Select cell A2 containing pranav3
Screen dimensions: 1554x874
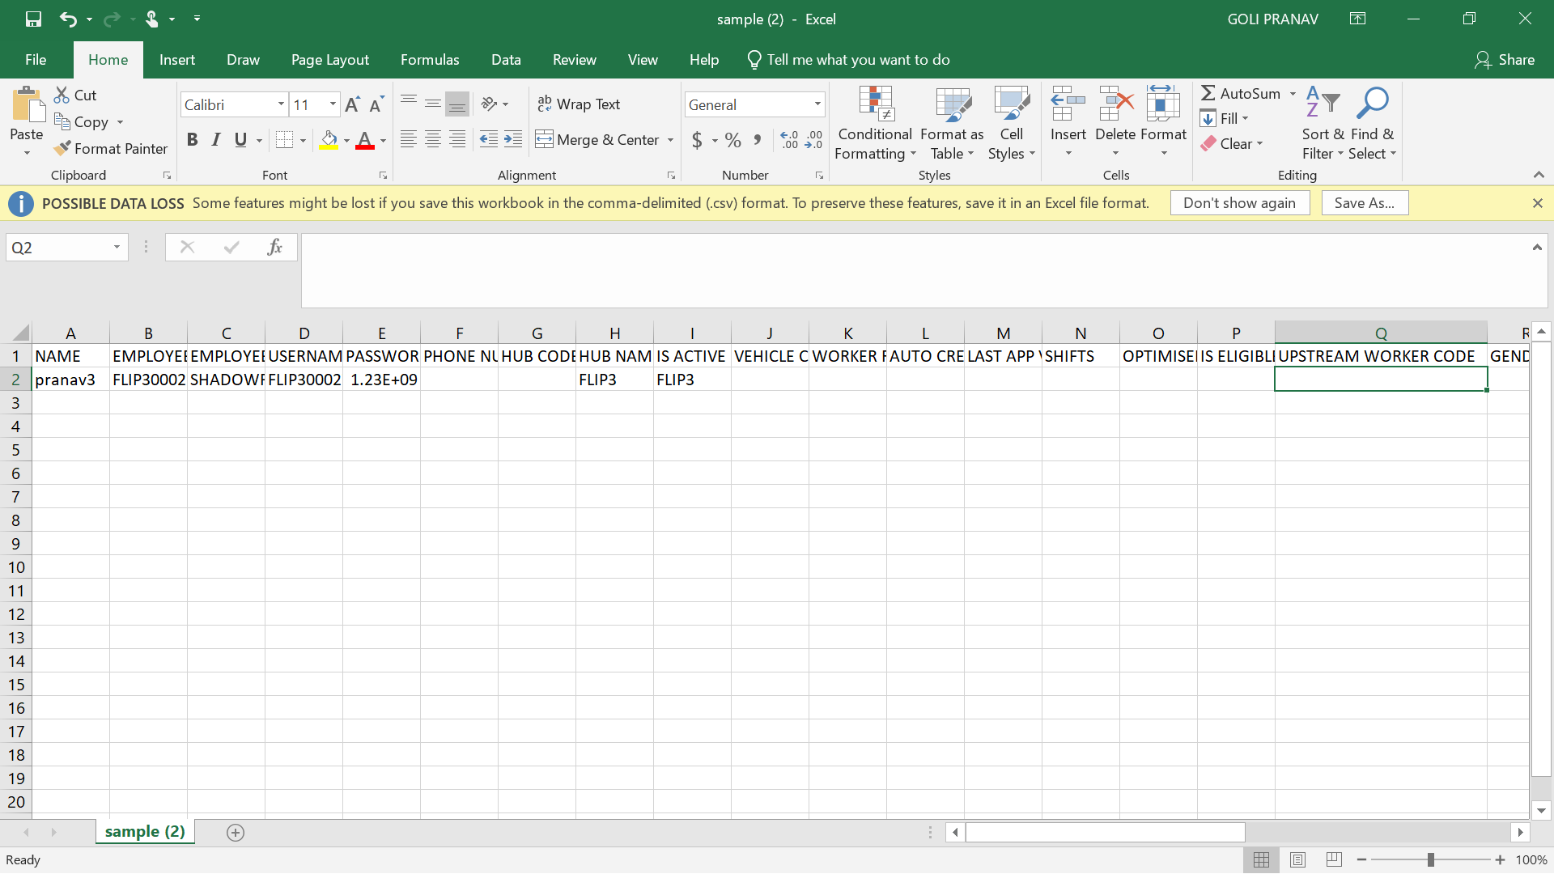pyautogui.click(x=70, y=379)
